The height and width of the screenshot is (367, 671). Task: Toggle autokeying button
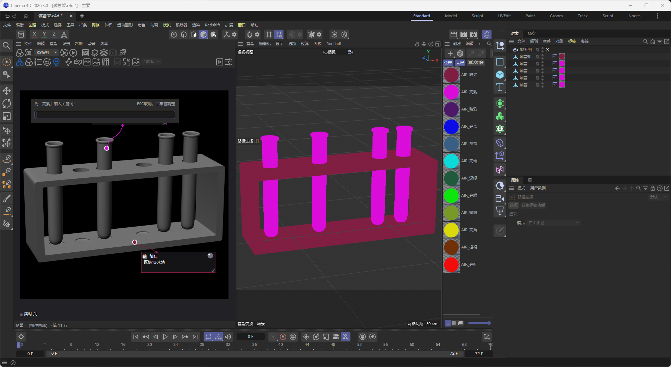(x=283, y=337)
